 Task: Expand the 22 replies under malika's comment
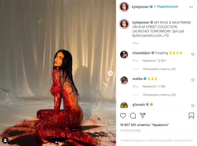(159, 95)
